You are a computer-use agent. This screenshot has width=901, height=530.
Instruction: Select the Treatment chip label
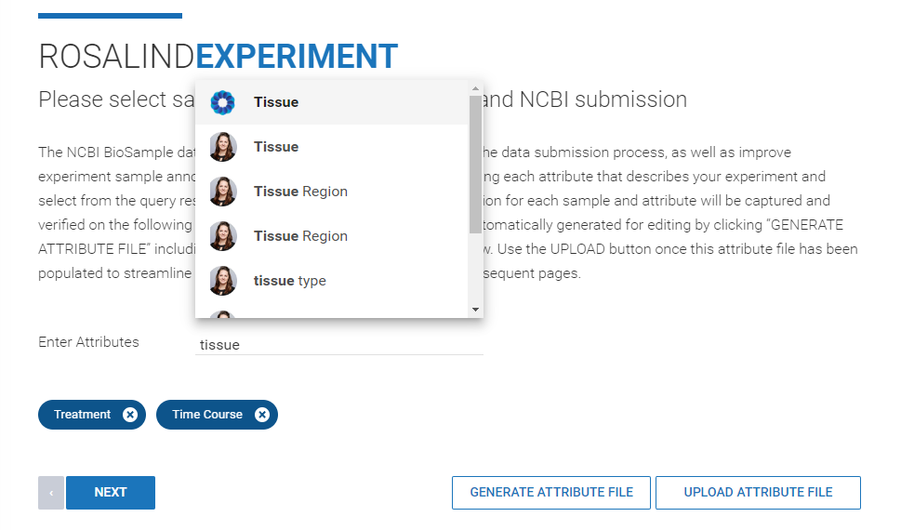click(82, 415)
